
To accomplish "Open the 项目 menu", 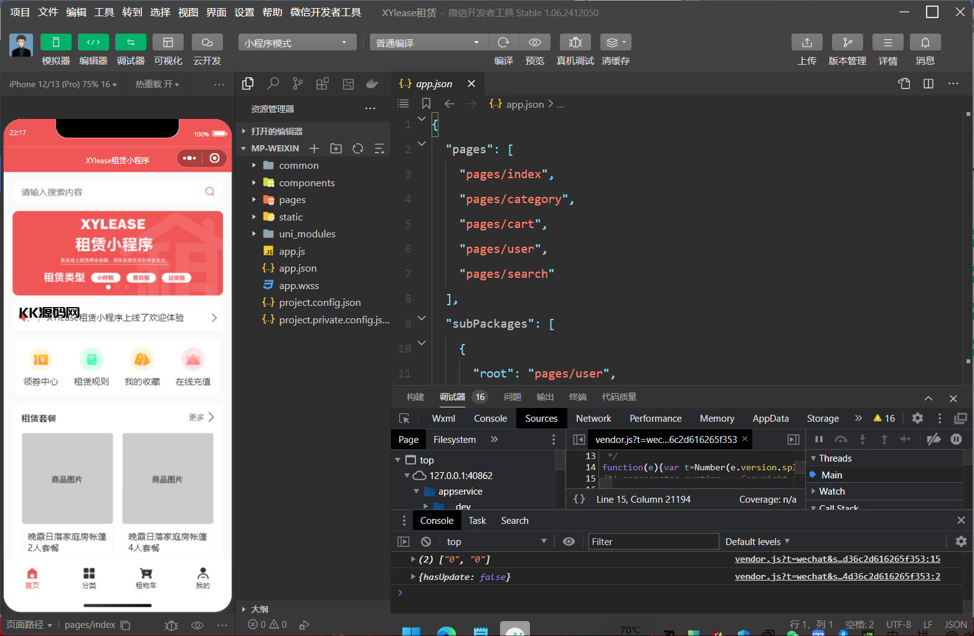I will [x=20, y=12].
